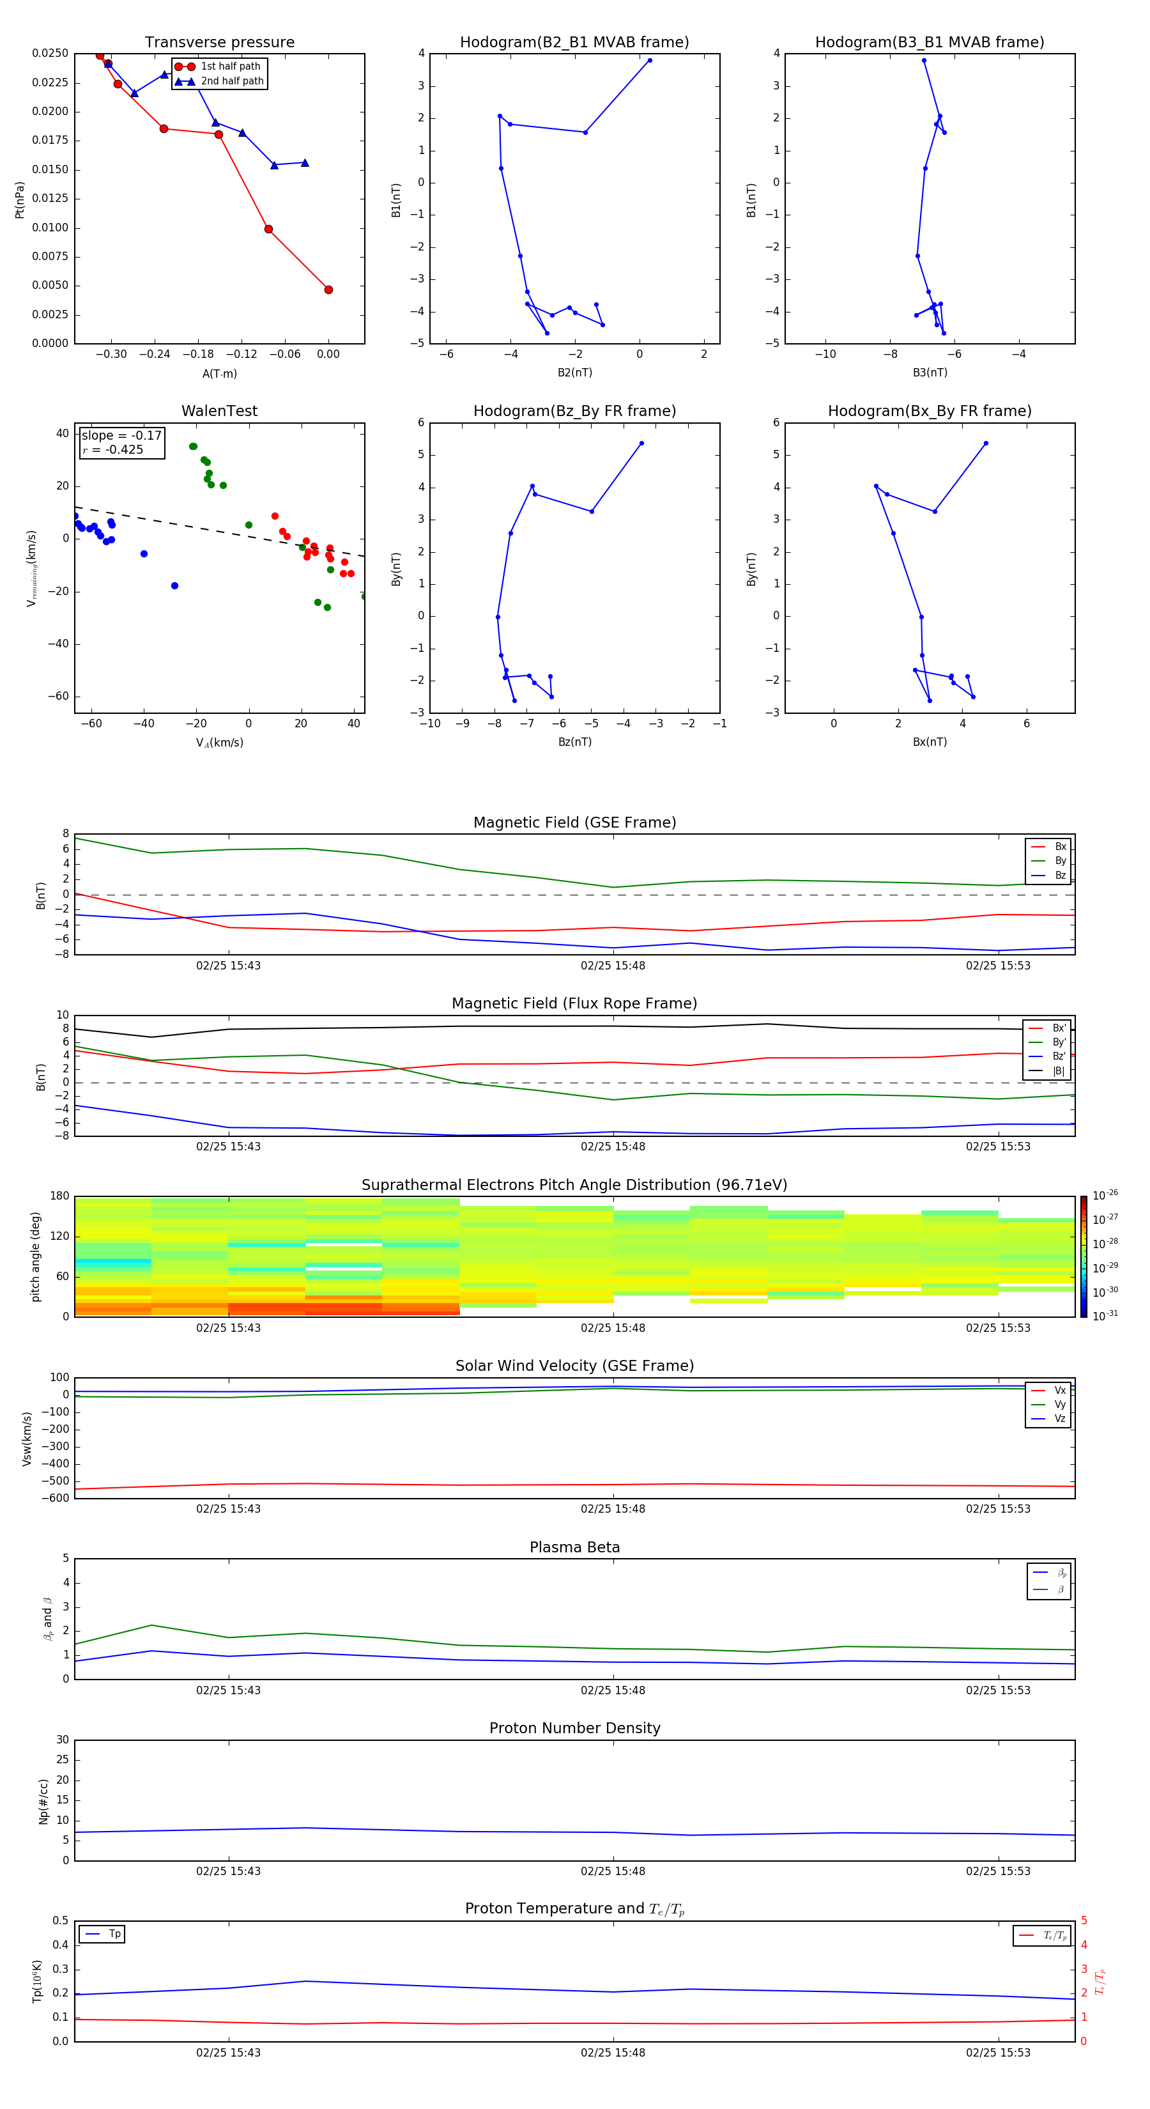Click the 'Pt(nPa)' axis label

20,200
